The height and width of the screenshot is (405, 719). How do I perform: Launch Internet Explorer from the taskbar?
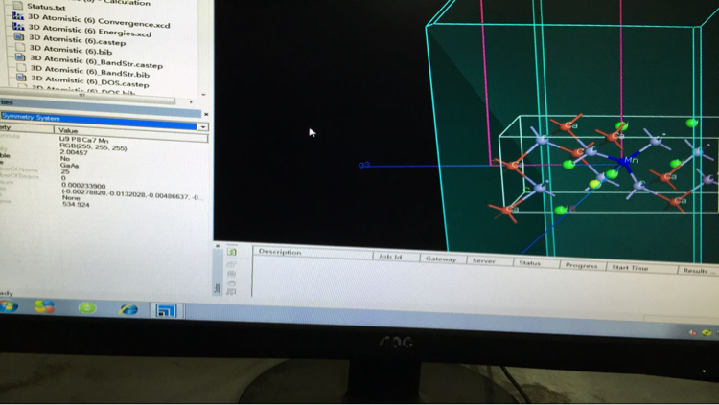click(128, 309)
